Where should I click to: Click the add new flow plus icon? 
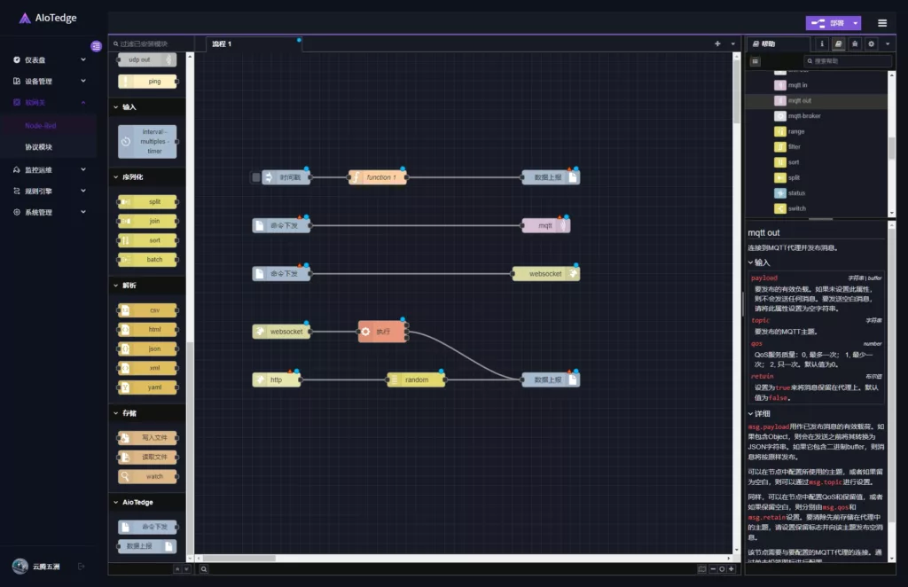click(x=717, y=43)
